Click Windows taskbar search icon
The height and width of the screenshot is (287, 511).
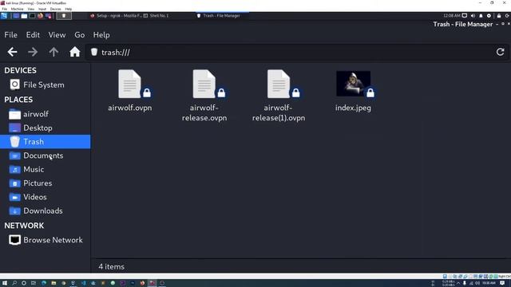(14, 283)
